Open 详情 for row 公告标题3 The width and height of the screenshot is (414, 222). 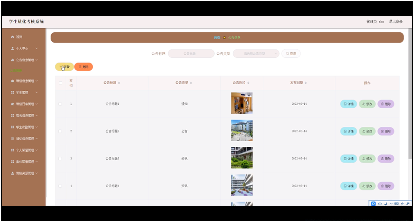pyautogui.click(x=349, y=159)
